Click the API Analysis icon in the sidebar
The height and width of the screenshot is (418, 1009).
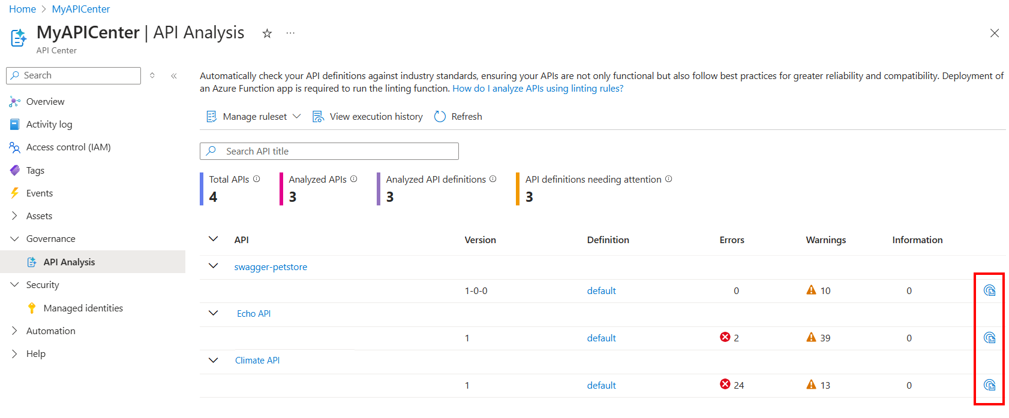click(32, 262)
